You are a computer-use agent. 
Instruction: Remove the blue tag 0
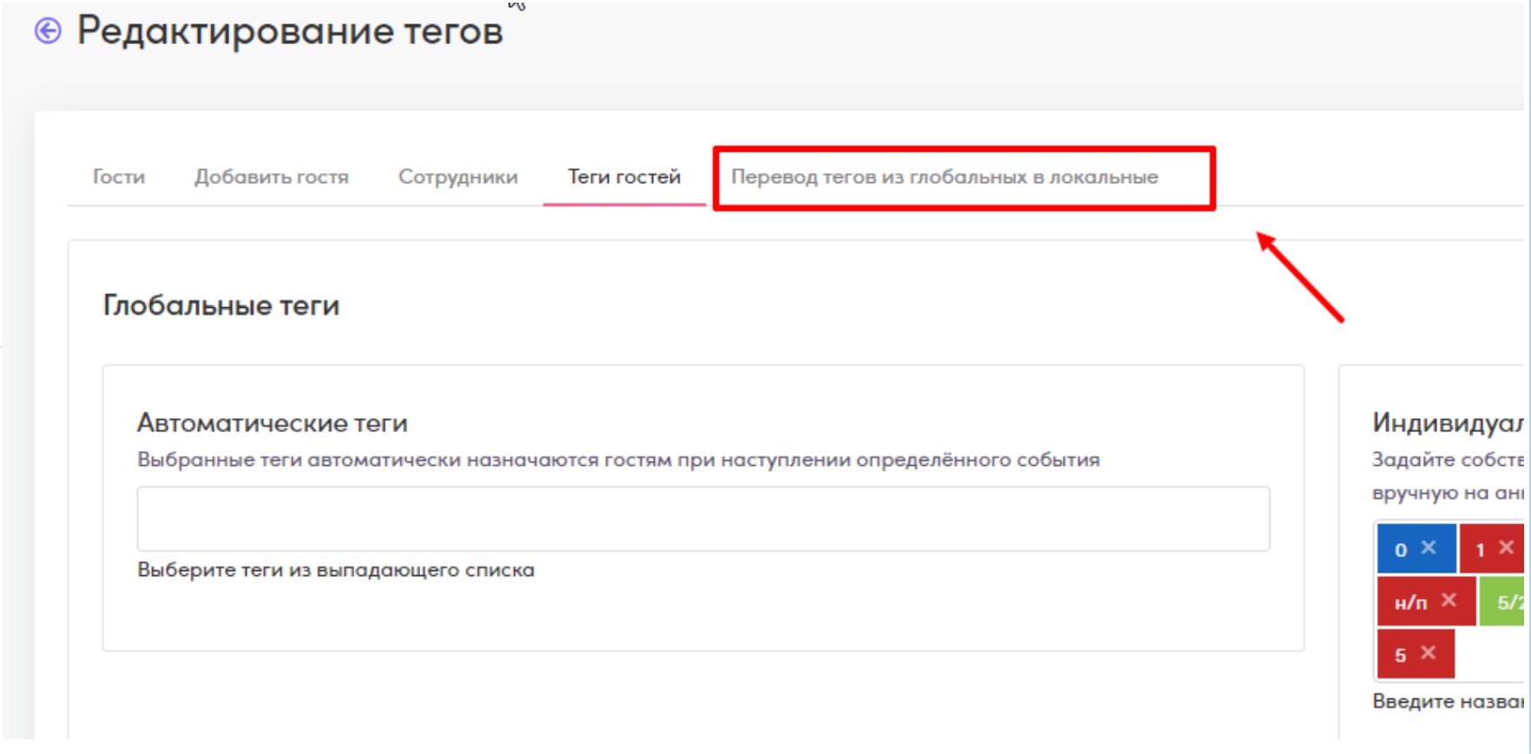click(x=1429, y=547)
